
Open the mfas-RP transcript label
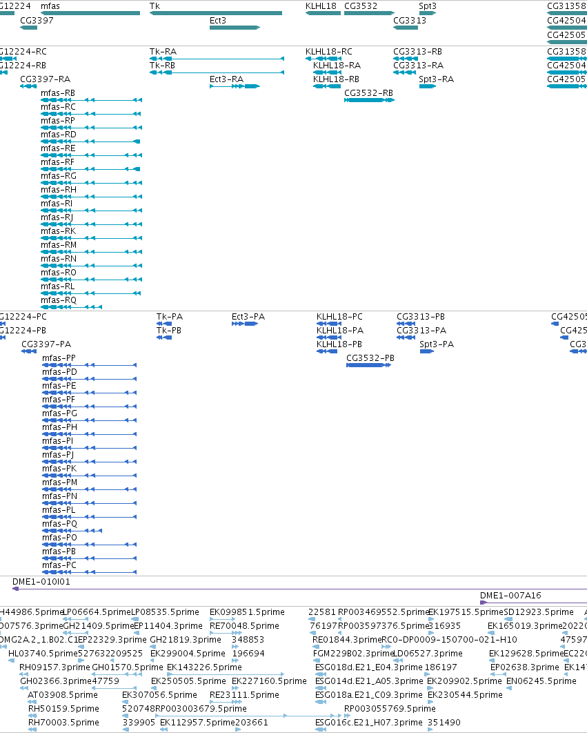click(x=58, y=121)
